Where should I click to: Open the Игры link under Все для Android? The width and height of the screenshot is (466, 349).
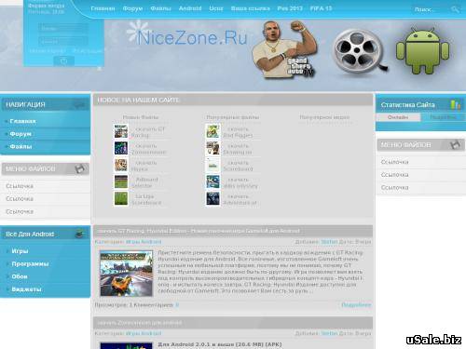(20, 251)
